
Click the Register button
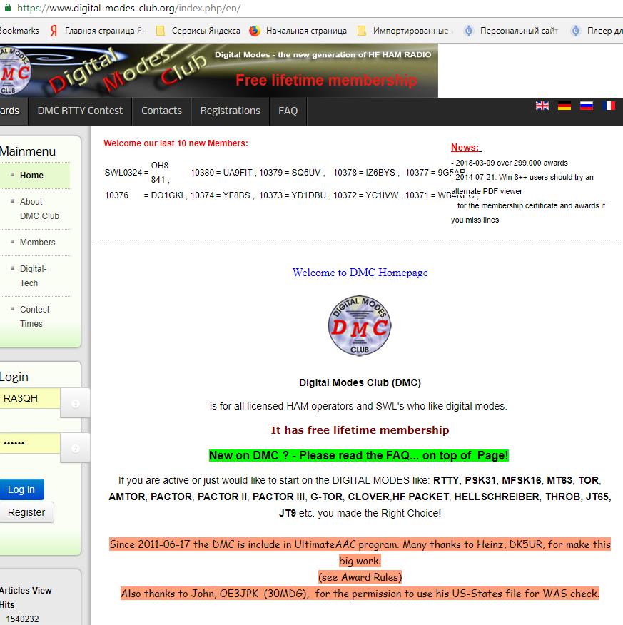[26, 513]
